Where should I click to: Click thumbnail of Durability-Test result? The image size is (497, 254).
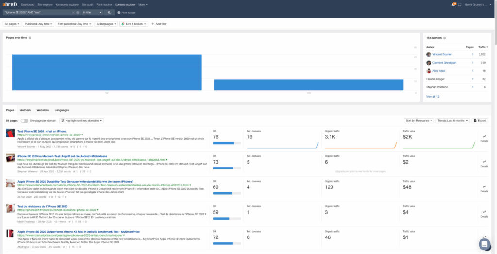tap(11, 183)
